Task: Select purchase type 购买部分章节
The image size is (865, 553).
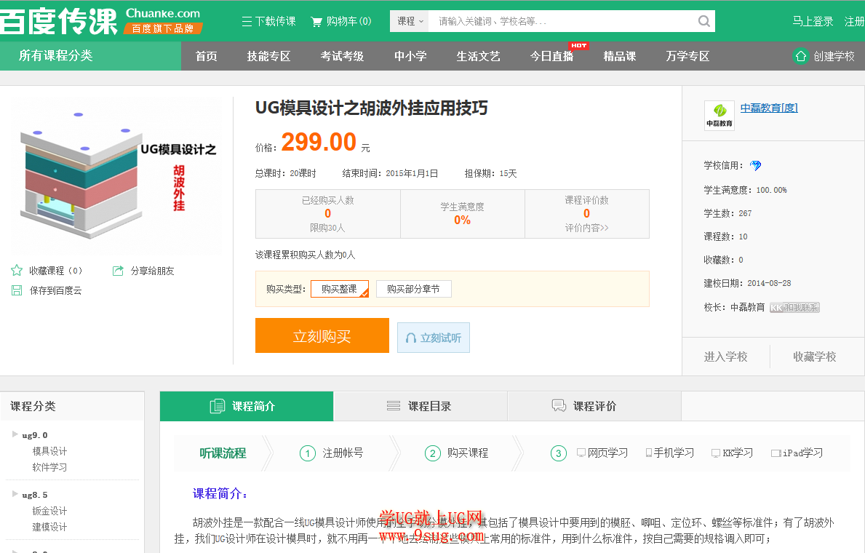Action: pos(414,289)
